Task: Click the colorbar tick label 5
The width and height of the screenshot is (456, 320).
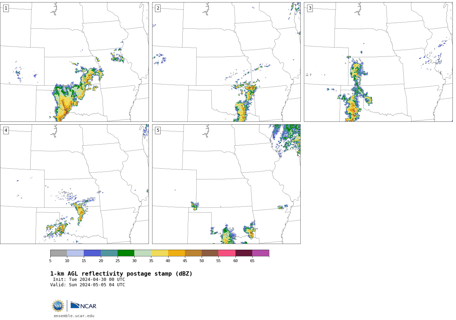Action: point(50,261)
